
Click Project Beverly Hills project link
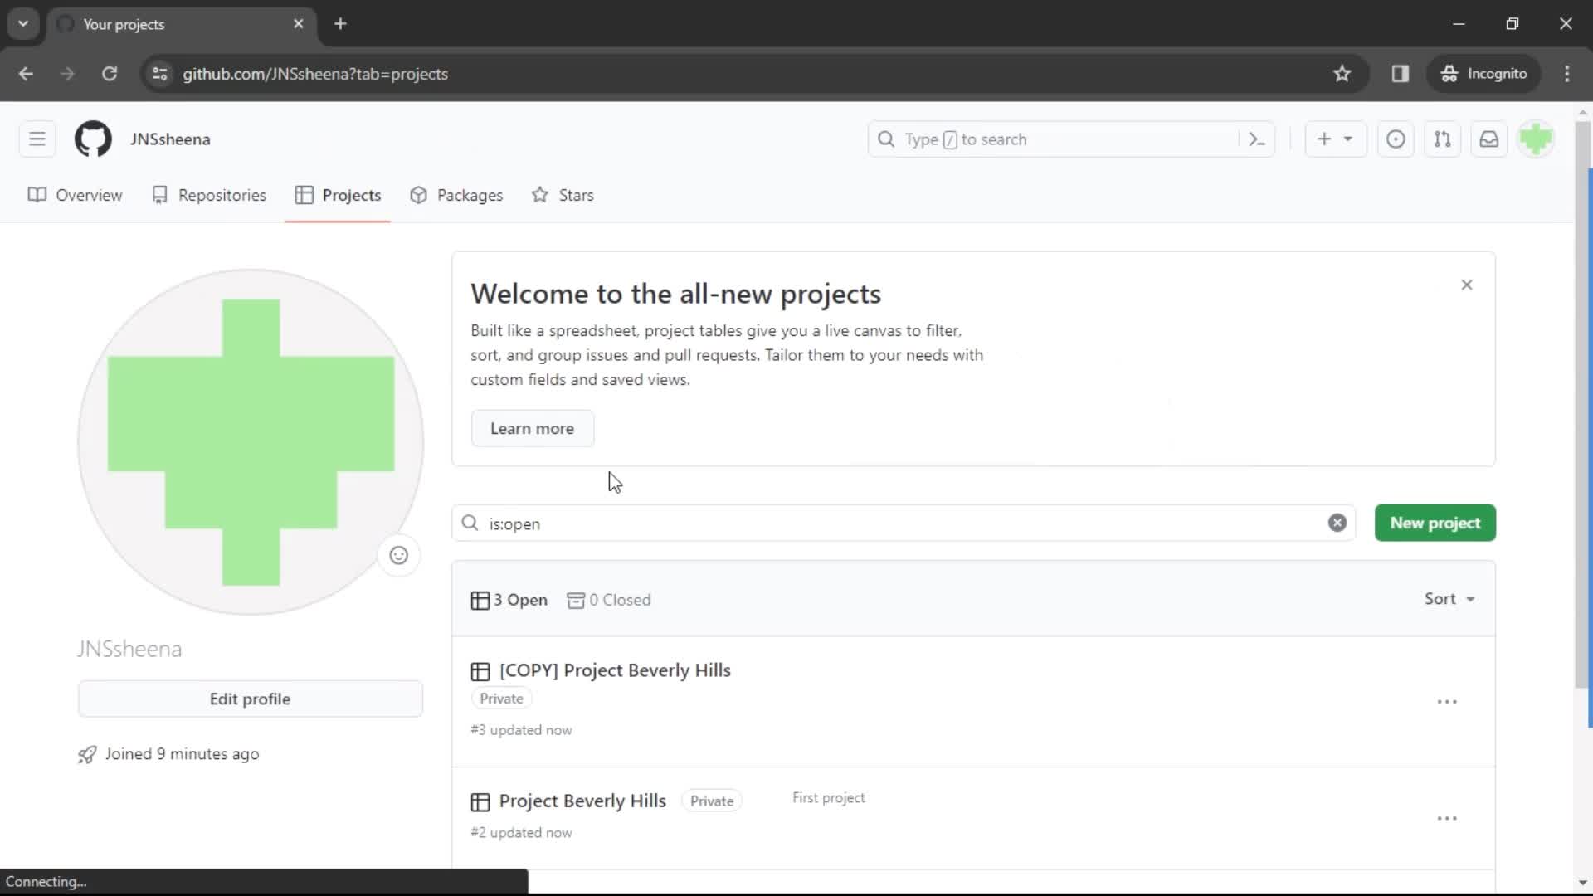pos(583,801)
